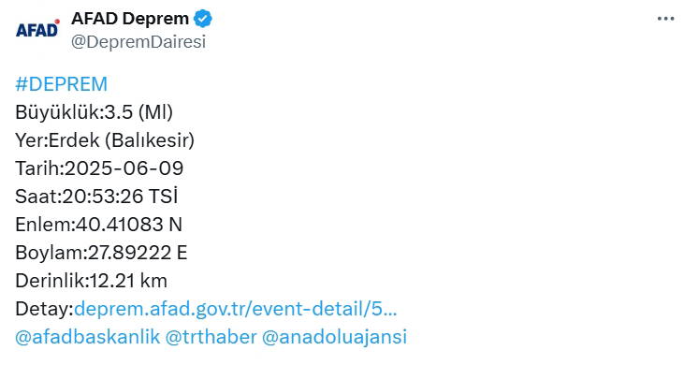Image resolution: width=684 pixels, height=365 pixels.
Task: Open the AFAD logo profile avatar
Action: pyautogui.click(x=37, y=29)
